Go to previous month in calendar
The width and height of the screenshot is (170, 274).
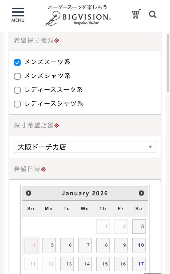[29, 193]
